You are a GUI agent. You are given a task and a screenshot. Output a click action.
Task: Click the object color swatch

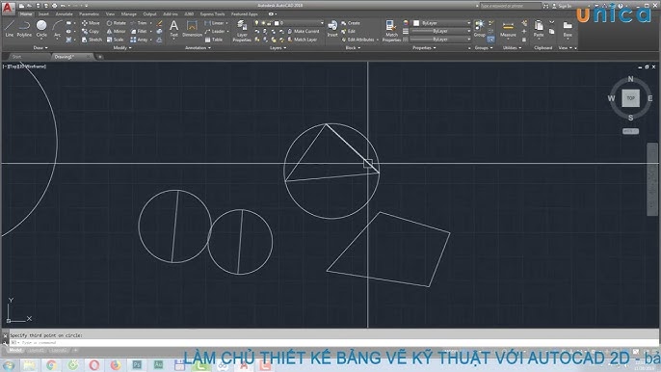click(x=416, y=23)
